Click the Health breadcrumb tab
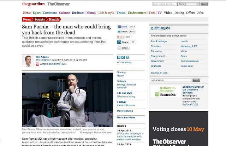 pos(54,19)
